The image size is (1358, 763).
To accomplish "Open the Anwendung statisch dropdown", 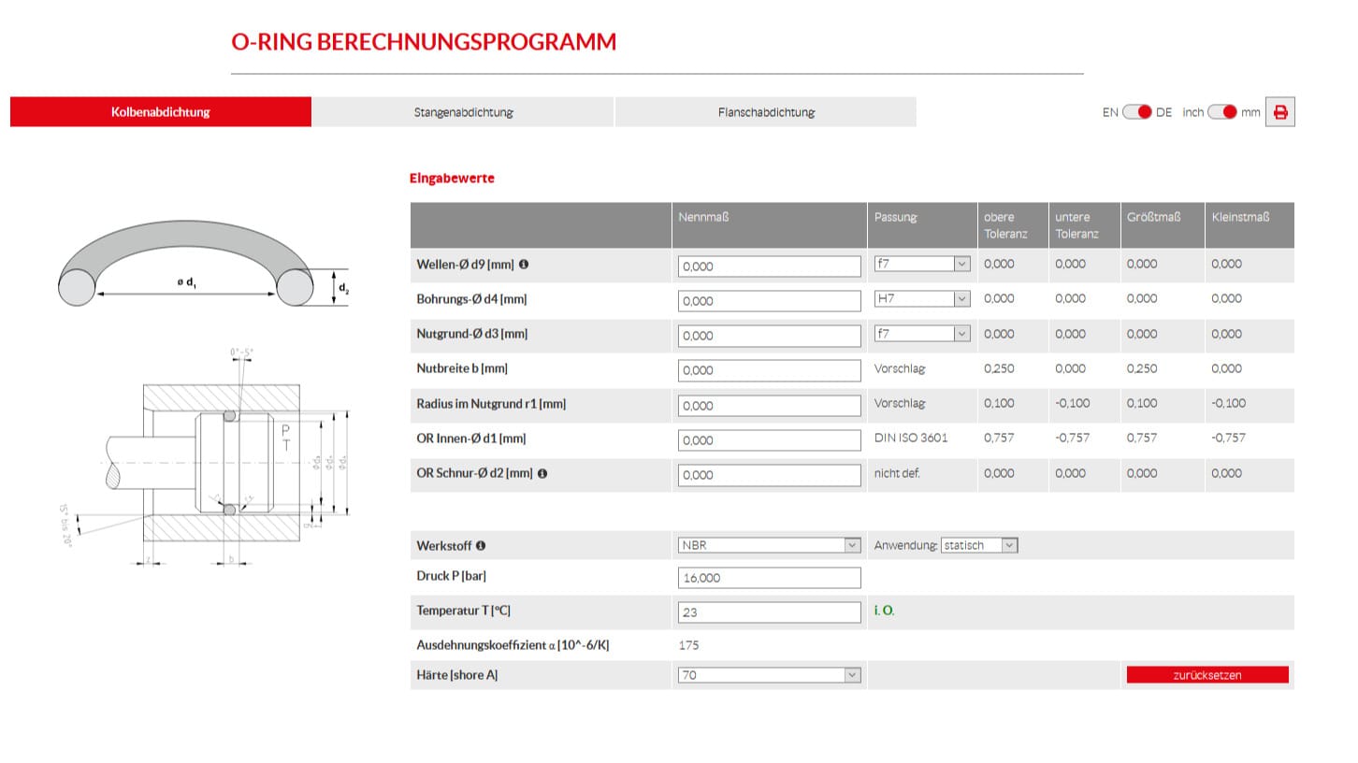I will point(979,545).
